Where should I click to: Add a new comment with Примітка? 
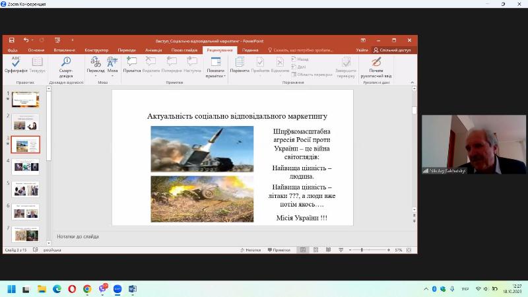click(132, 65)
